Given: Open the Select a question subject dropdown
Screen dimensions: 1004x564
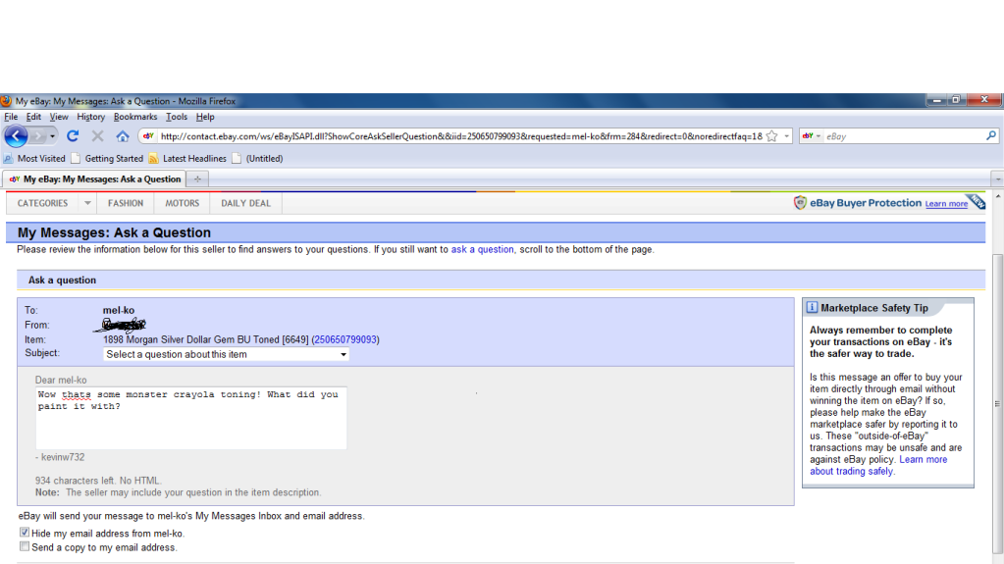Looking at the screenshot, I should coord(226,354).
